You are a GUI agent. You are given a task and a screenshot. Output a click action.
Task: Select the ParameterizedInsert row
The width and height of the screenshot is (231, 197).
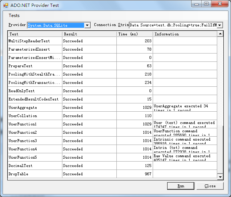click(x=112, y=49)
